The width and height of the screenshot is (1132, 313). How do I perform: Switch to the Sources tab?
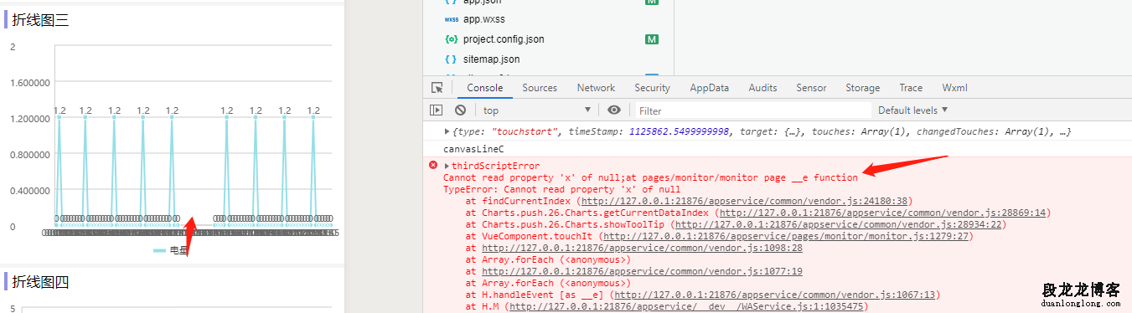pyautogui.click(x=540, y=88)
